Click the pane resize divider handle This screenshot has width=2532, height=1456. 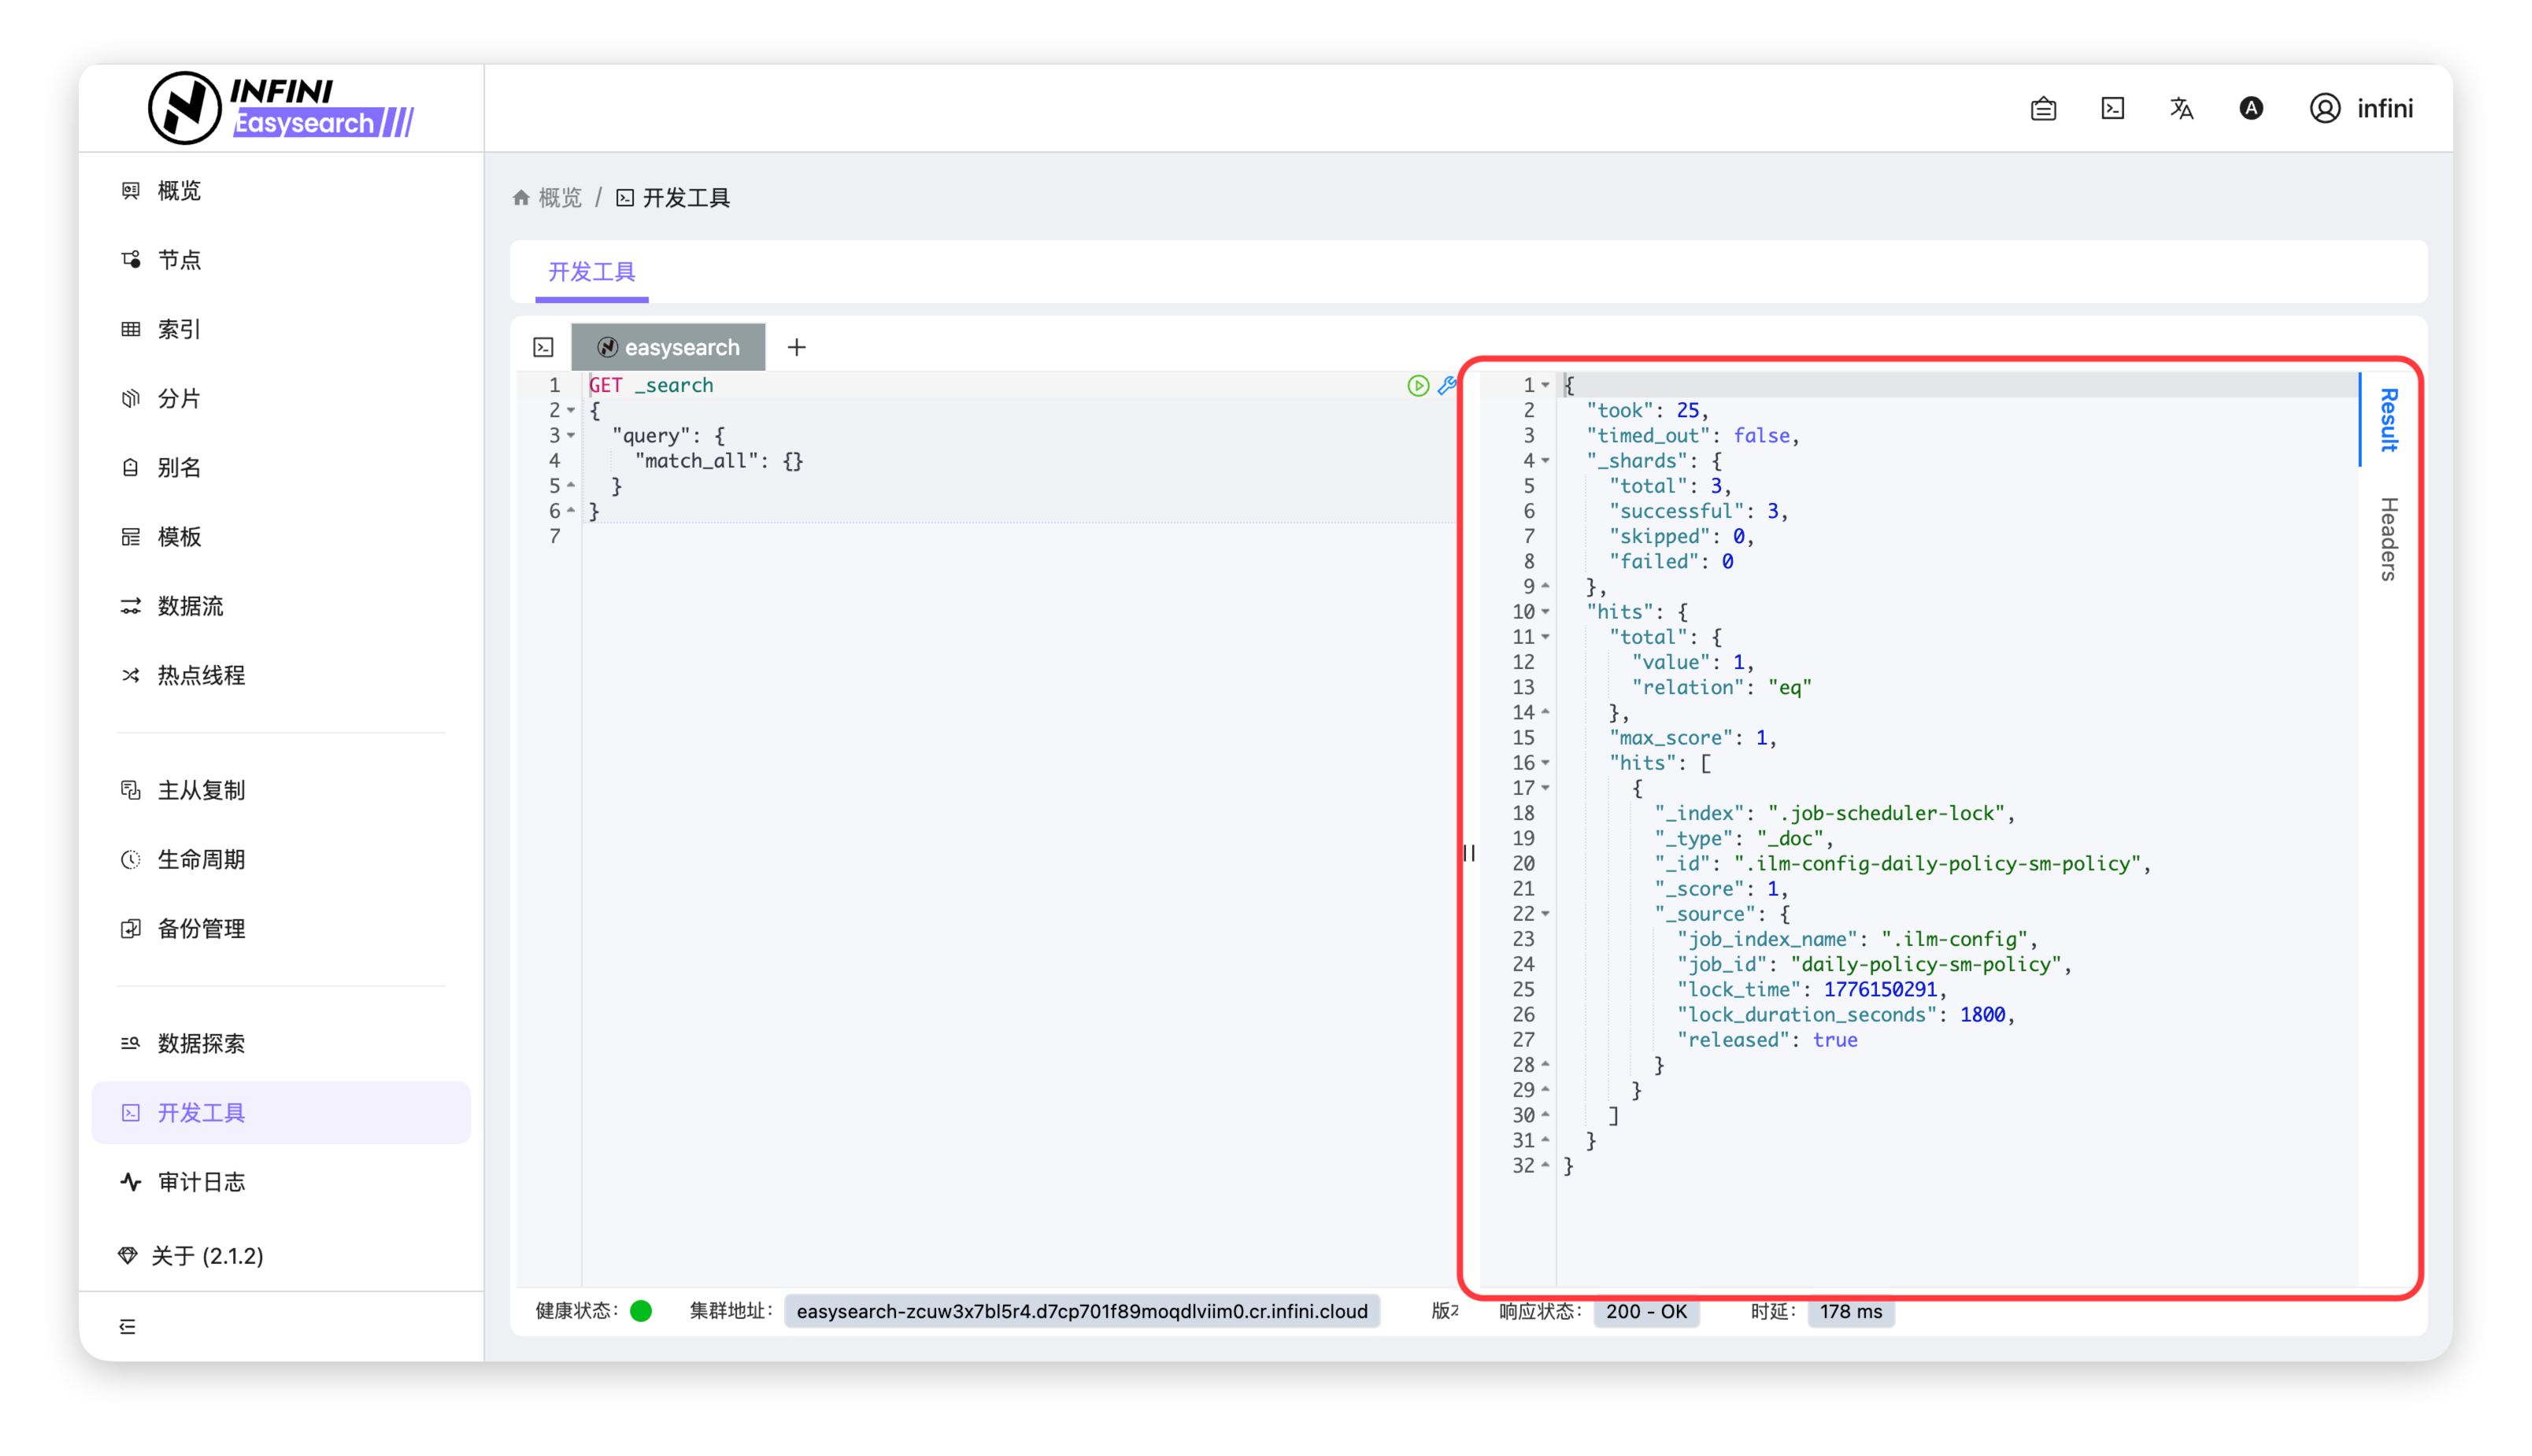(x=1468, y=853)
